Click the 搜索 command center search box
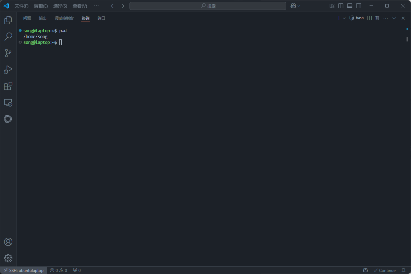The image size is (411, 274). [208, 6]
